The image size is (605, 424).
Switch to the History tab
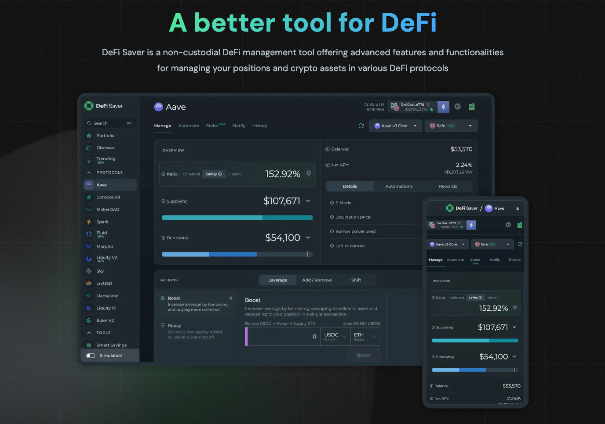coord(260,126)
